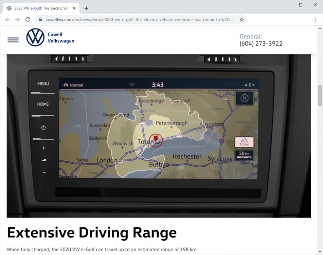
Task: Open the Cowell Volkswagen home link
Action: [61, 37]
